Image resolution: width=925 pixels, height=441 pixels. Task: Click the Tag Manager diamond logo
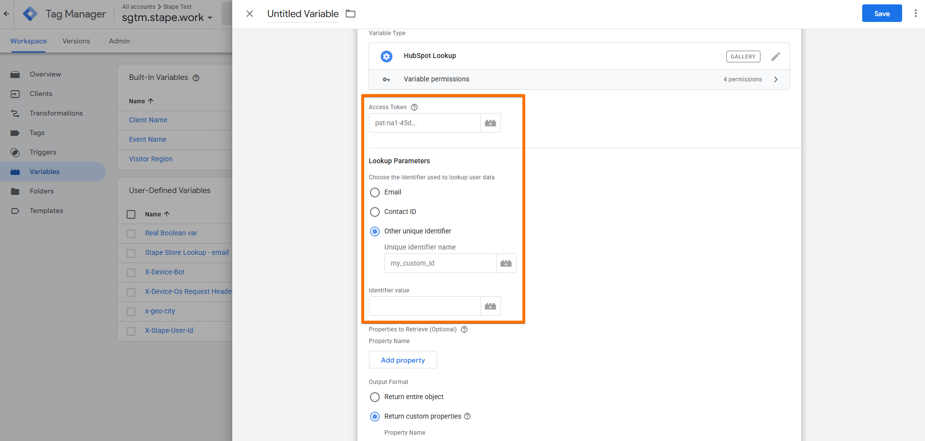pos(30,14)
